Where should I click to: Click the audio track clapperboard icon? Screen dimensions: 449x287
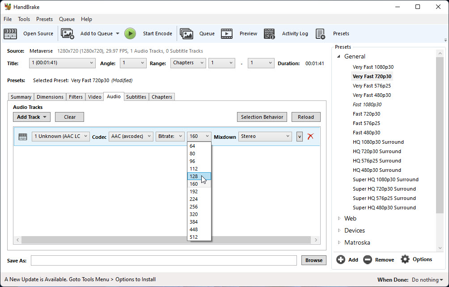(23, 137)
